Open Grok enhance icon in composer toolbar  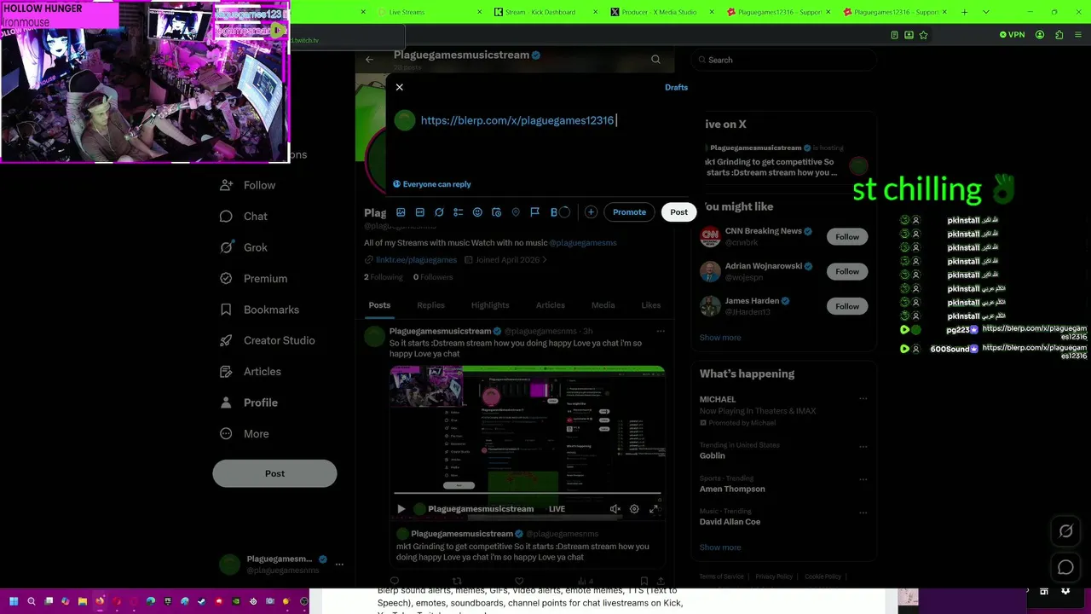pyautogui.click(x=439, y=212)
